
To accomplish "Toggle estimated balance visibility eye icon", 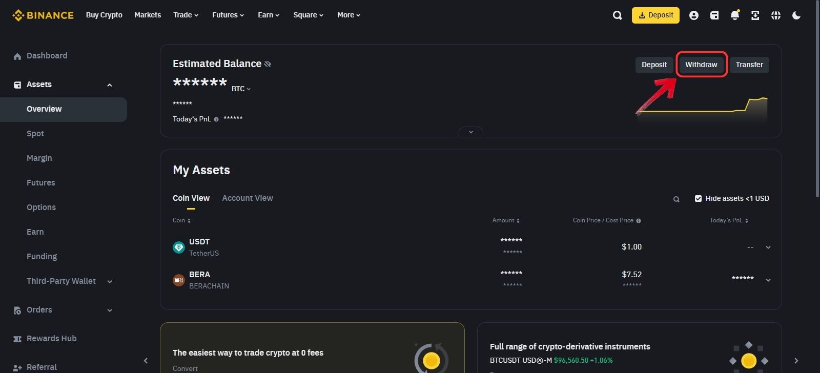I will point(268,64).
